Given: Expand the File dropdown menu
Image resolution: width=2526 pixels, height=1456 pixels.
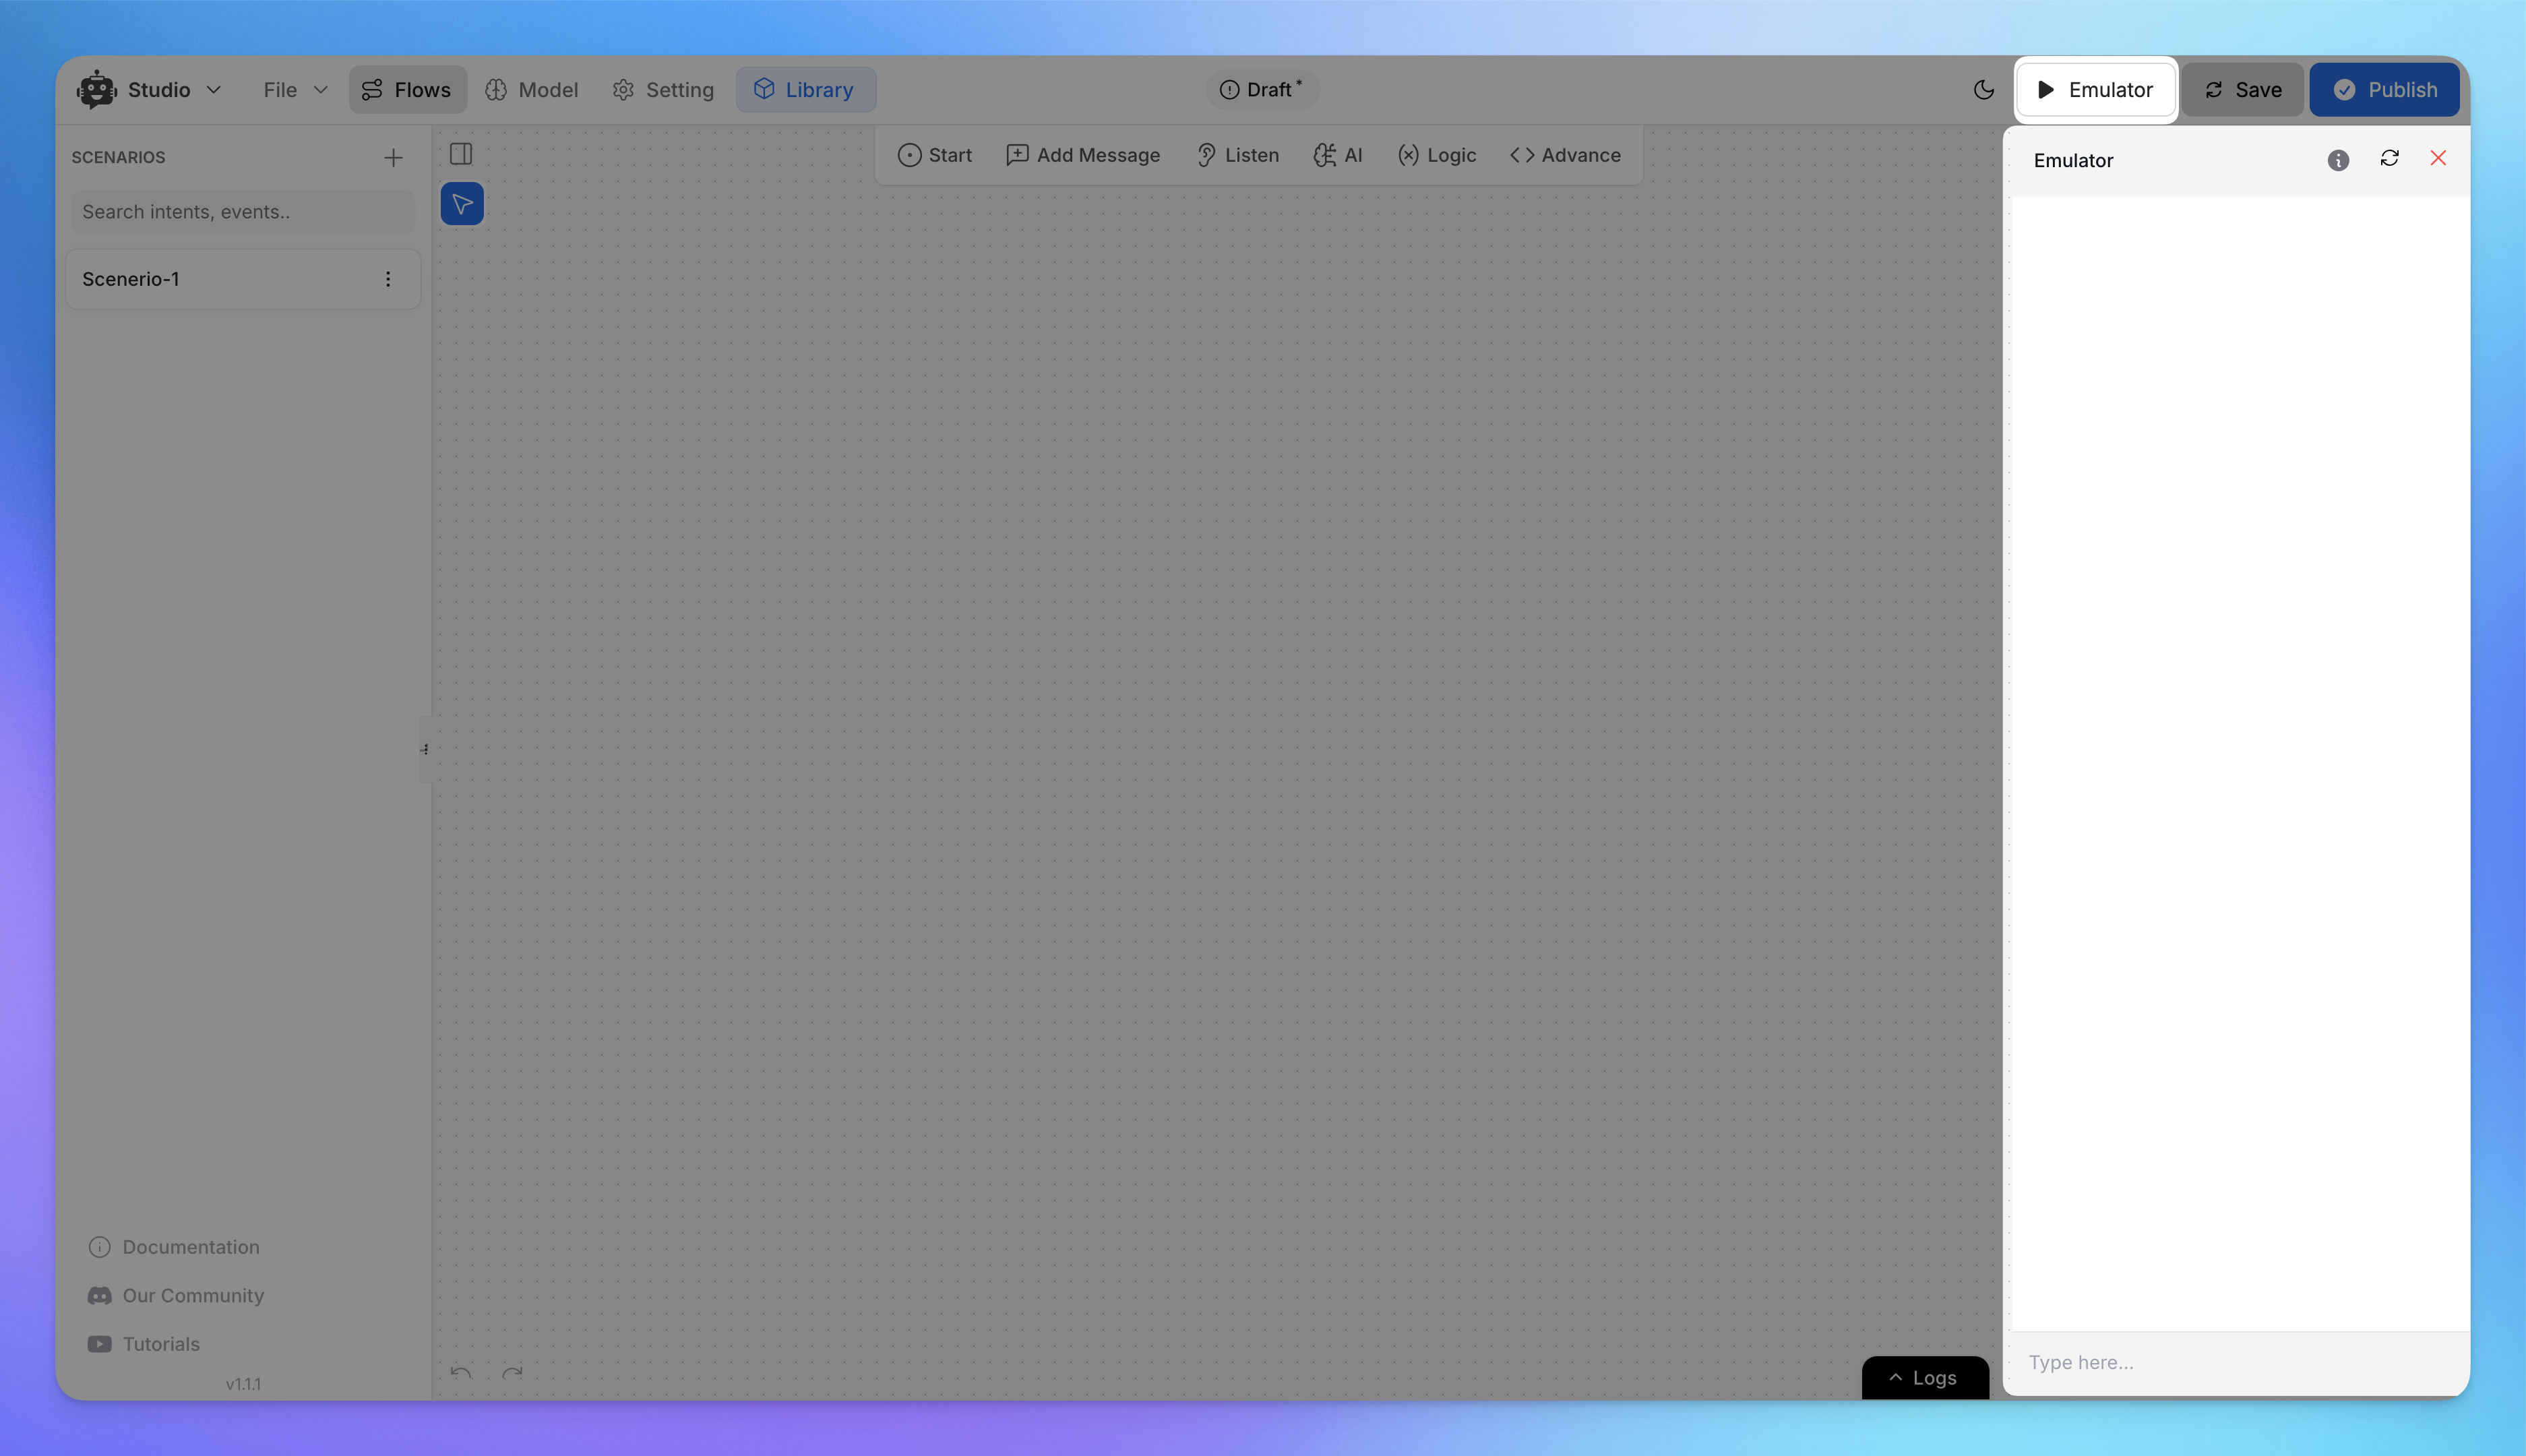Looking at the screenshot, I should pos(295,90).
